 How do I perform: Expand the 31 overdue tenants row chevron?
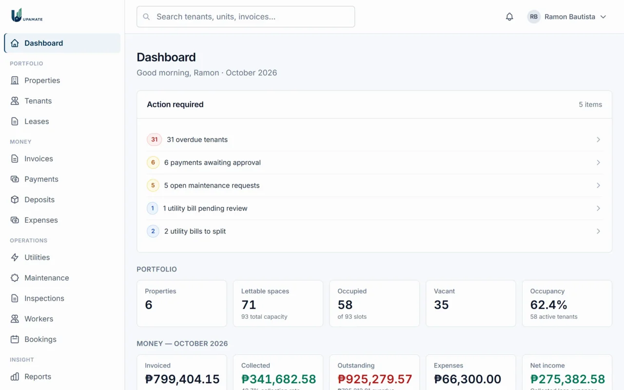(x=598, y=139)
